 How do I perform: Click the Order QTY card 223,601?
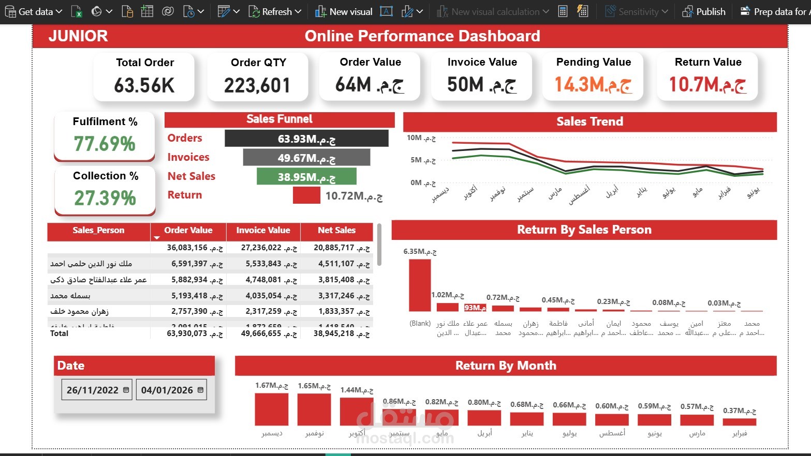click(258, 77)
